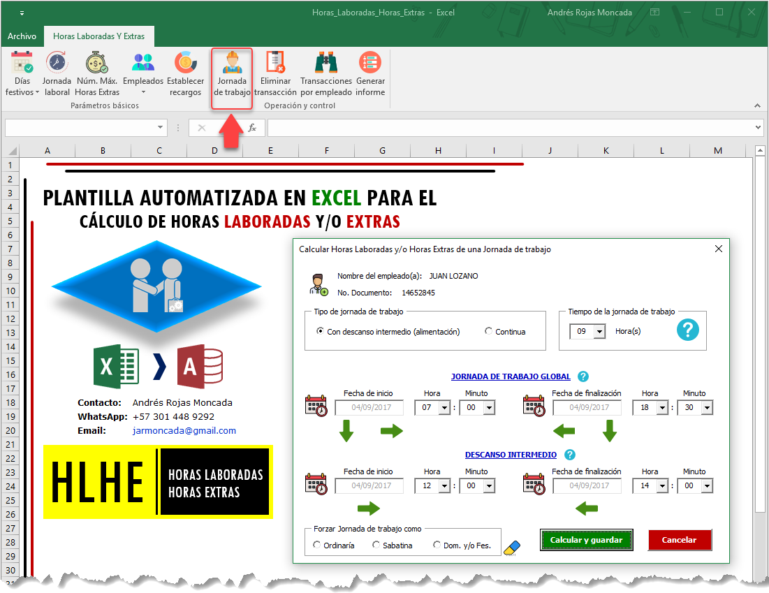
Task: Click the insert function fx icon
Action: (x=252, y=128)
